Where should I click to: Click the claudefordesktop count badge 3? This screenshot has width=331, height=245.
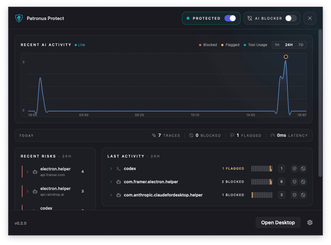tap(281, 195)
